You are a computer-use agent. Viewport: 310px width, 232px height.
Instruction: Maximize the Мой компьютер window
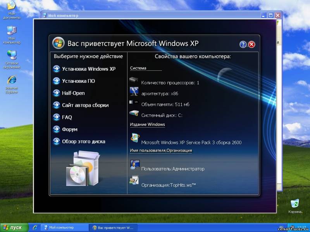(x=270, y=15)
